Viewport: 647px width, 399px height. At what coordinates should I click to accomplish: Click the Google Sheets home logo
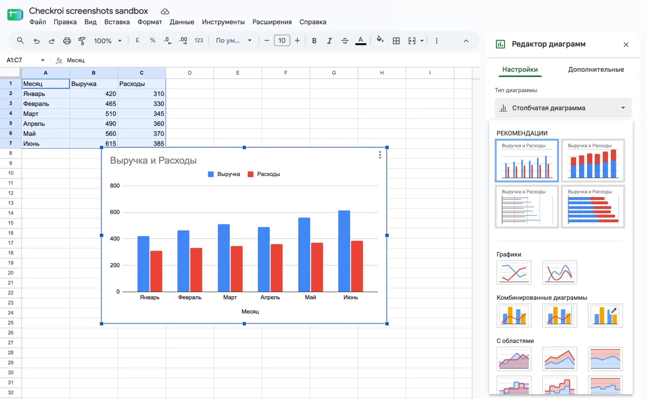tap(15, 14)
